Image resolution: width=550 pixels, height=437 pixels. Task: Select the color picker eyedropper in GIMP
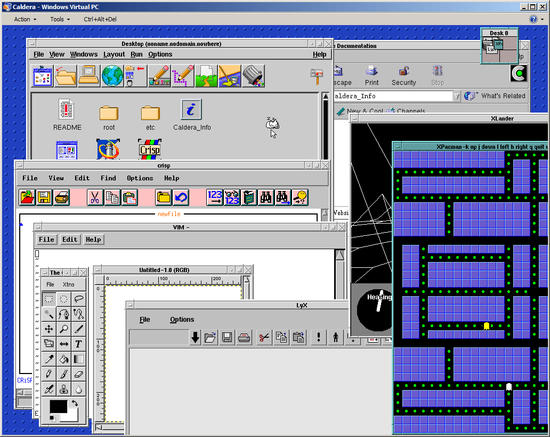tap(48, 359)
